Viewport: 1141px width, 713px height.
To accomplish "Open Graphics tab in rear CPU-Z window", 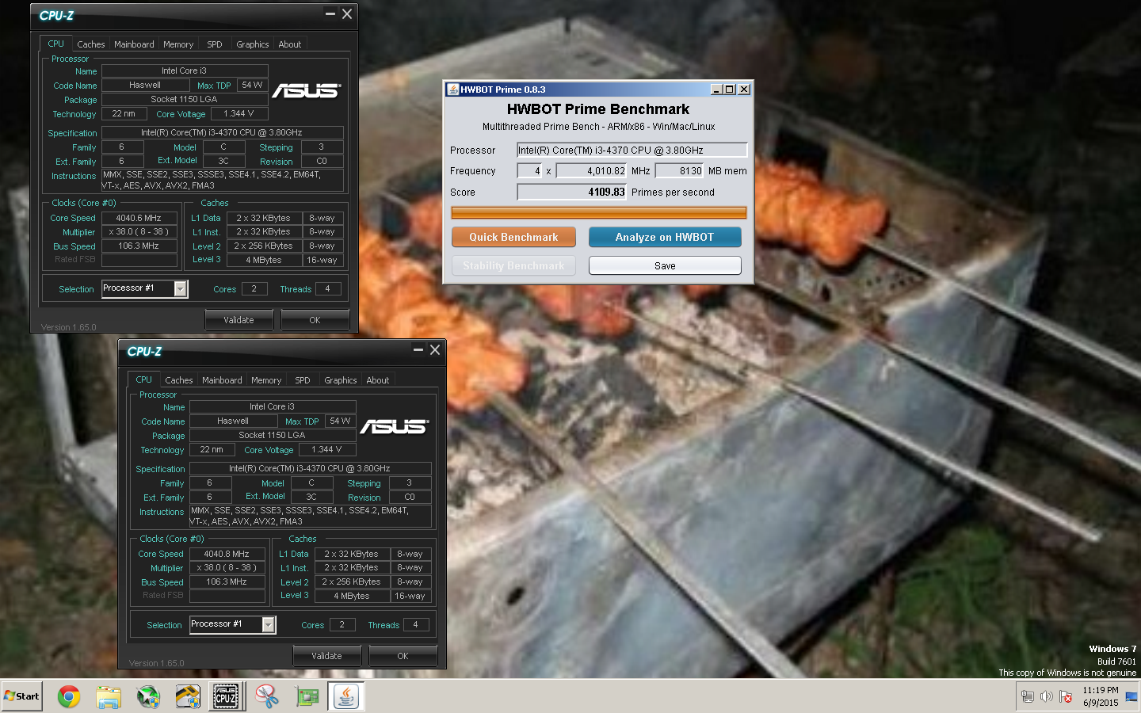I will click(x=253, y=44).
